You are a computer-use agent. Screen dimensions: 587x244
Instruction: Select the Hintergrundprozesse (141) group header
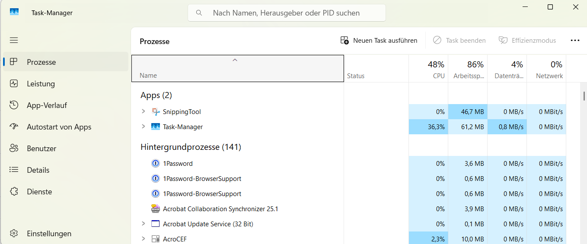(191, 147)
